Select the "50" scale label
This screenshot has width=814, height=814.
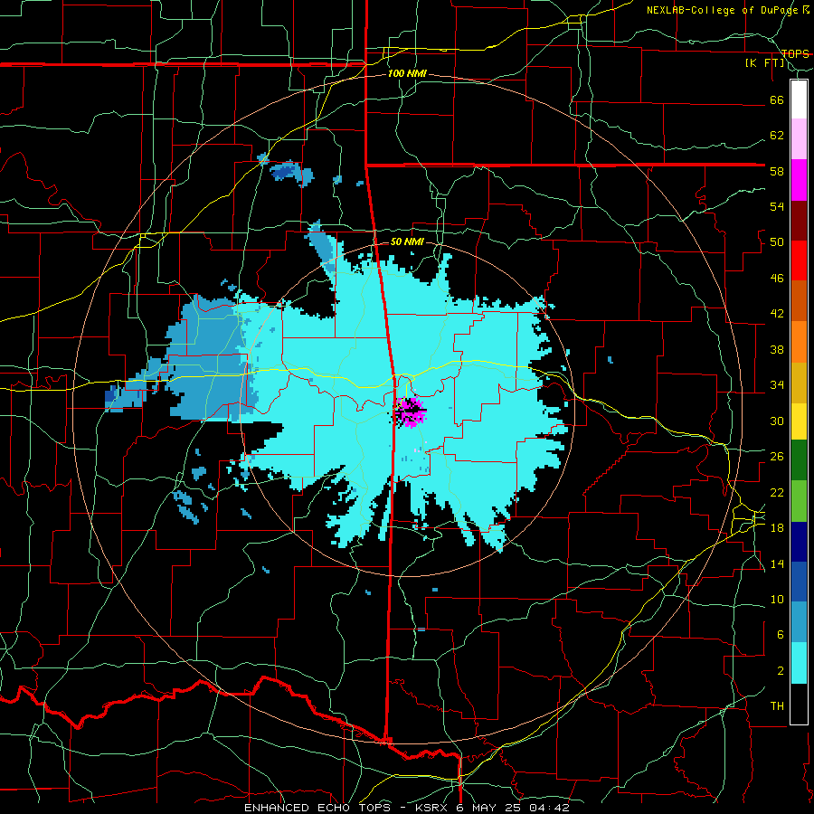point(777,242)
